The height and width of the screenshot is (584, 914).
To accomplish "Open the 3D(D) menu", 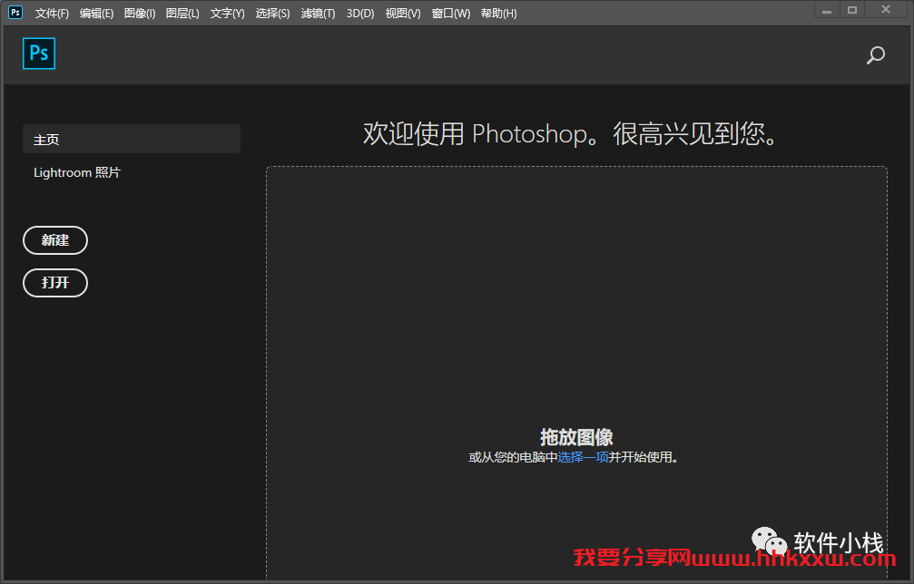I will click(x=360, y=14).
